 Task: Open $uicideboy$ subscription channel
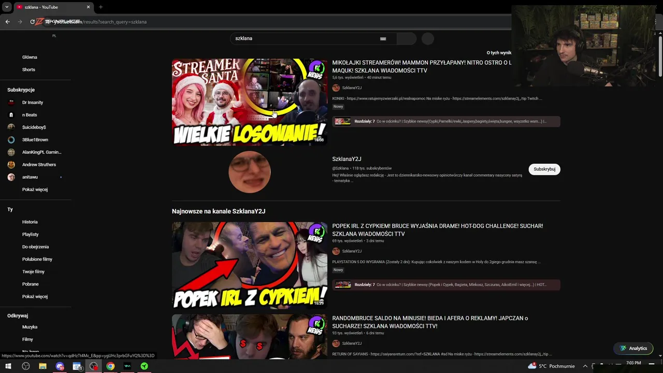pos(34,127)
